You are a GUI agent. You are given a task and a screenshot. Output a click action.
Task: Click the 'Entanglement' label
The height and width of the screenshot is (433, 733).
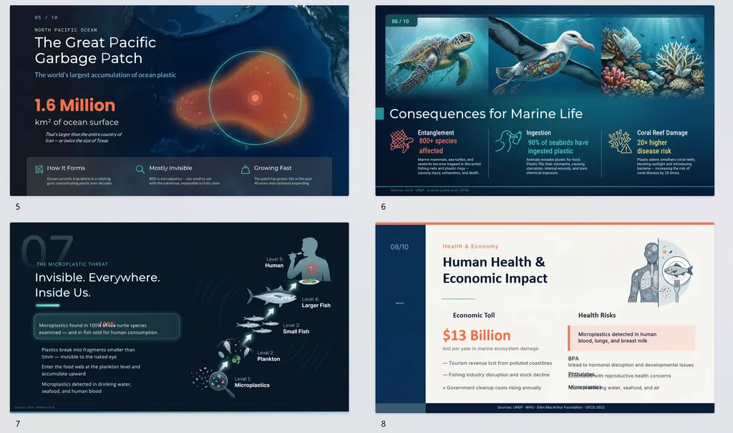coord(436,133)
